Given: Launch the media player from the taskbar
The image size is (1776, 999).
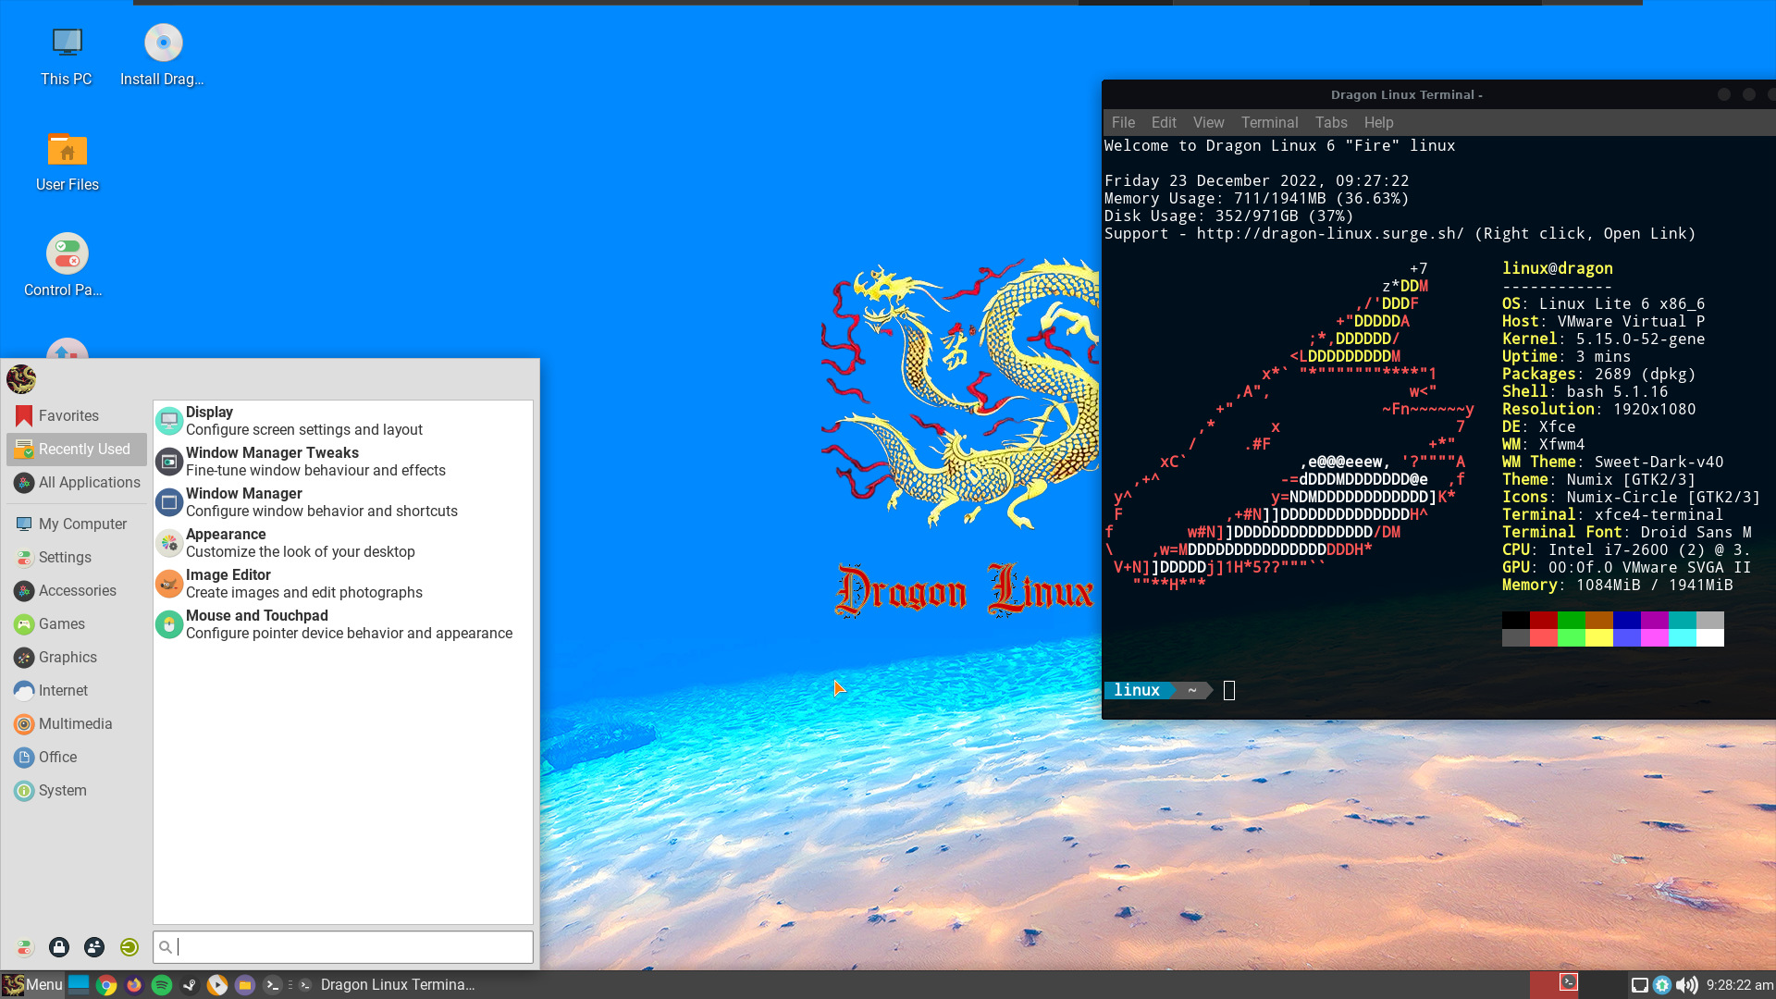Looking at the screenshot, I should pyautogui.click(x=217, y=985).
